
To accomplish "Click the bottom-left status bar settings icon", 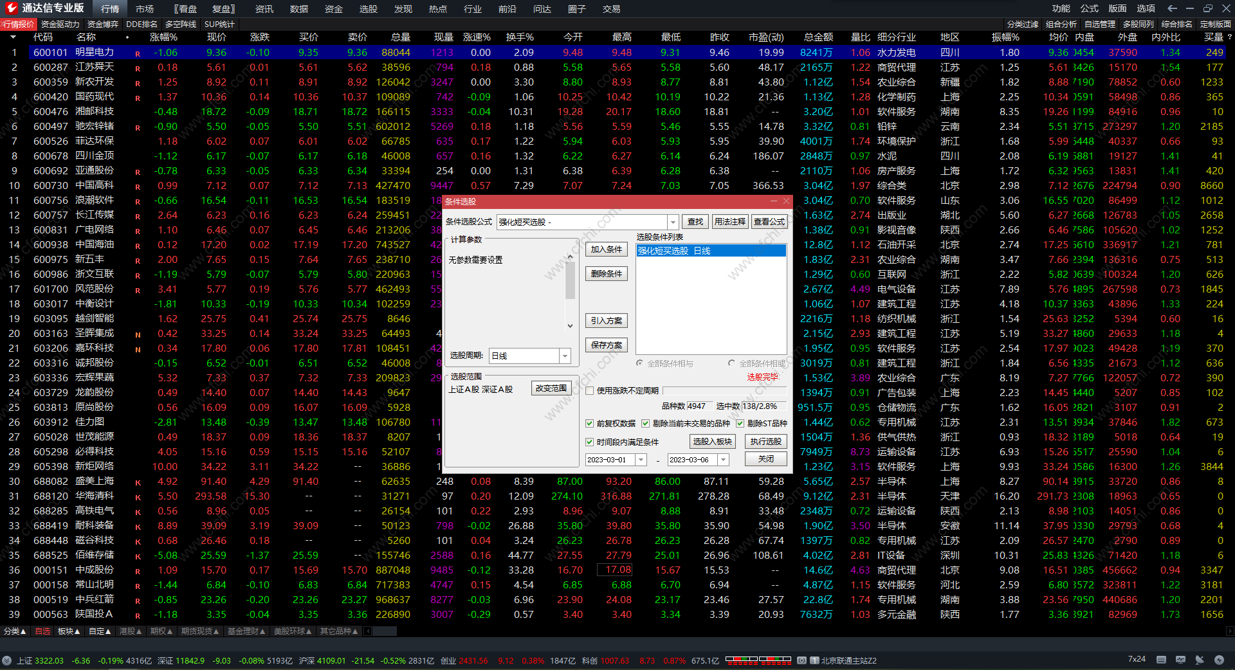I will [x=7, y=660].
